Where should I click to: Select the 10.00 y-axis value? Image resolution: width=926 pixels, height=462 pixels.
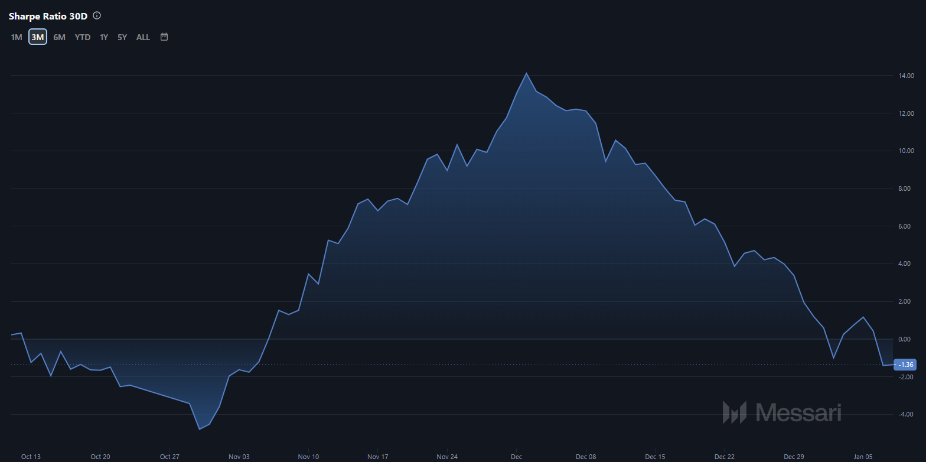(906, 151)
